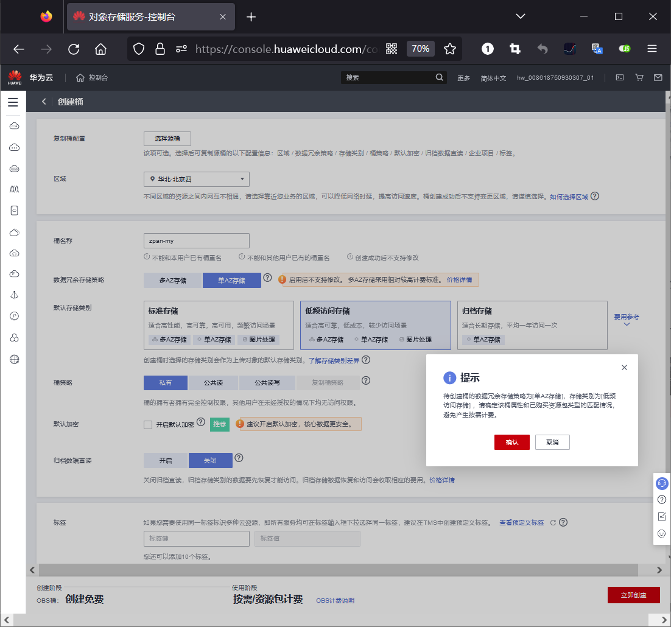
Task: Open the satisfaction smiley icon
Action: (662, 533)
